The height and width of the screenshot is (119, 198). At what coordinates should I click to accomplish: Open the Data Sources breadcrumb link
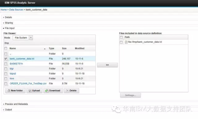tap(16, 10)
